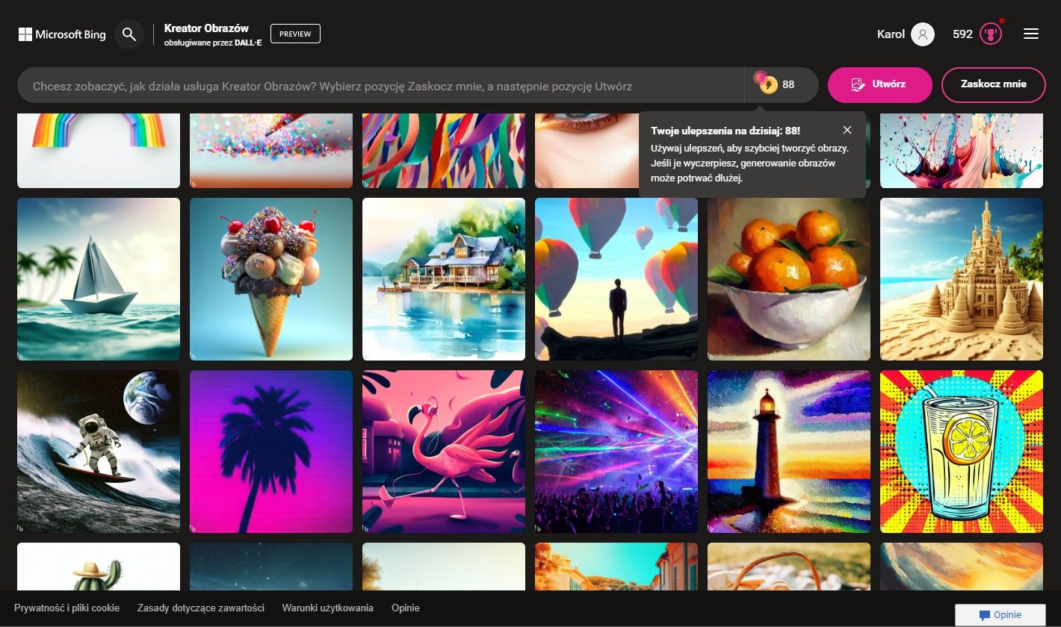Open the Microsoft Bing logo link

[62, 34]
